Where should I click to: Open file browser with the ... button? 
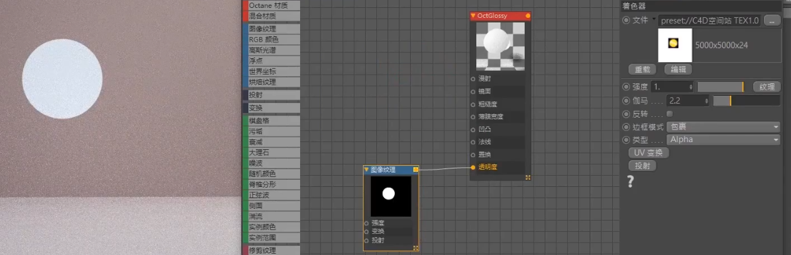pos(772,20)
